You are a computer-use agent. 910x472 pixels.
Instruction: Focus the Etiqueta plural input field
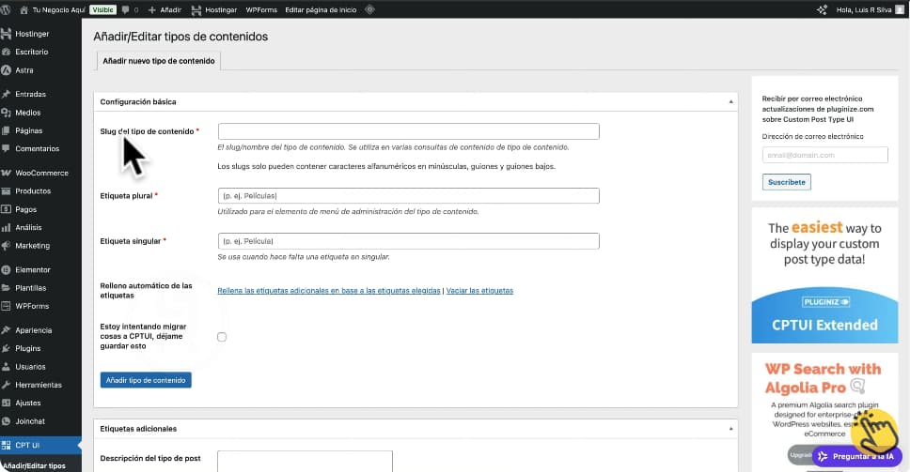(x=409, y=196)
